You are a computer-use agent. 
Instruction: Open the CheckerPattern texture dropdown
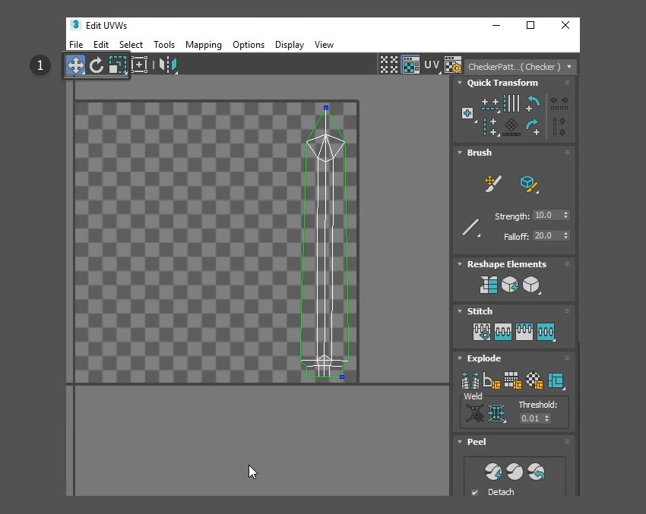tap(520, 67)
